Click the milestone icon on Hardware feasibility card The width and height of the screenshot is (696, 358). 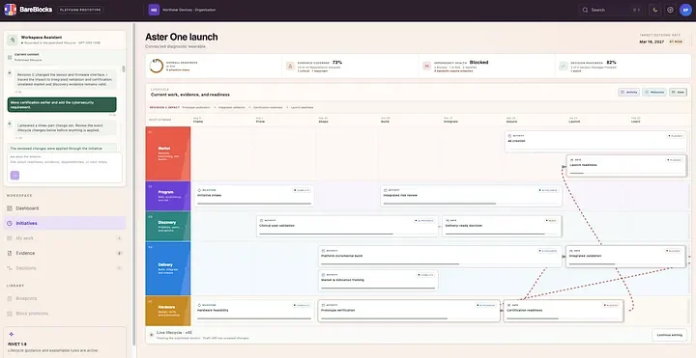pos(199,305)
